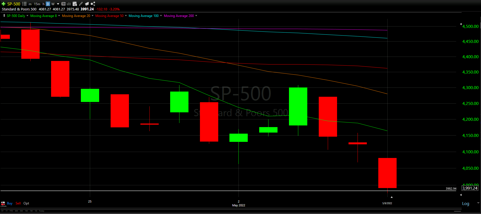Click the layouts folder icon in toolbar
The width and height of the screenshot is (481, 214).
(x=87, y=4)
